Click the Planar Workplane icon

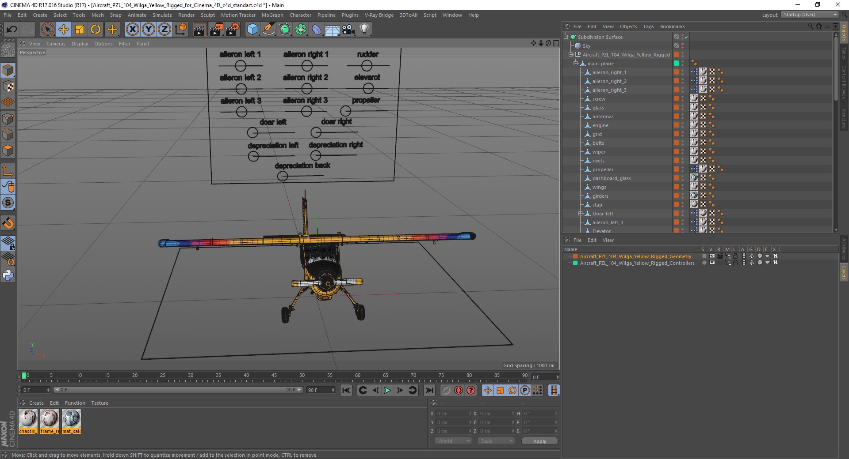(8, 259)
